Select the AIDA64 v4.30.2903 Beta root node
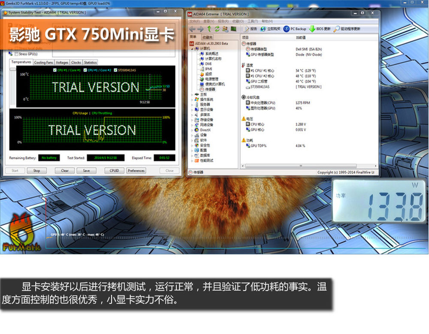Screen dimensions: 429x334 209,43
